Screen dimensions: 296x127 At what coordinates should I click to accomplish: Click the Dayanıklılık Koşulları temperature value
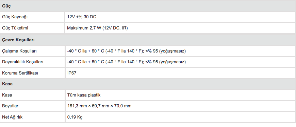(127, 62)
